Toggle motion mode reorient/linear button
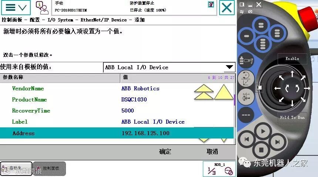 (246, 78)
